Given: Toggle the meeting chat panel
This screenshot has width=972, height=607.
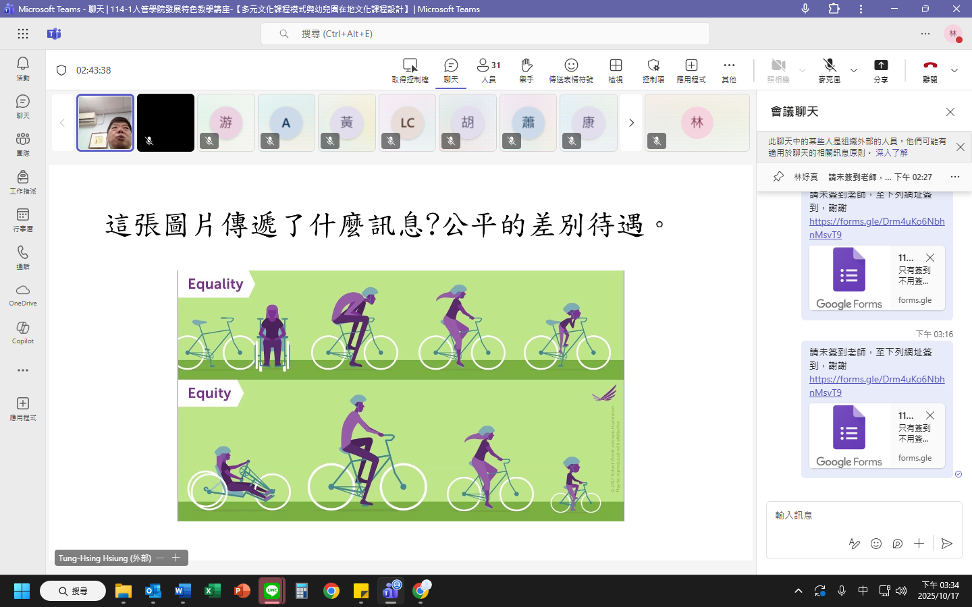Looking at the screenshot, I should click(451, 69).
